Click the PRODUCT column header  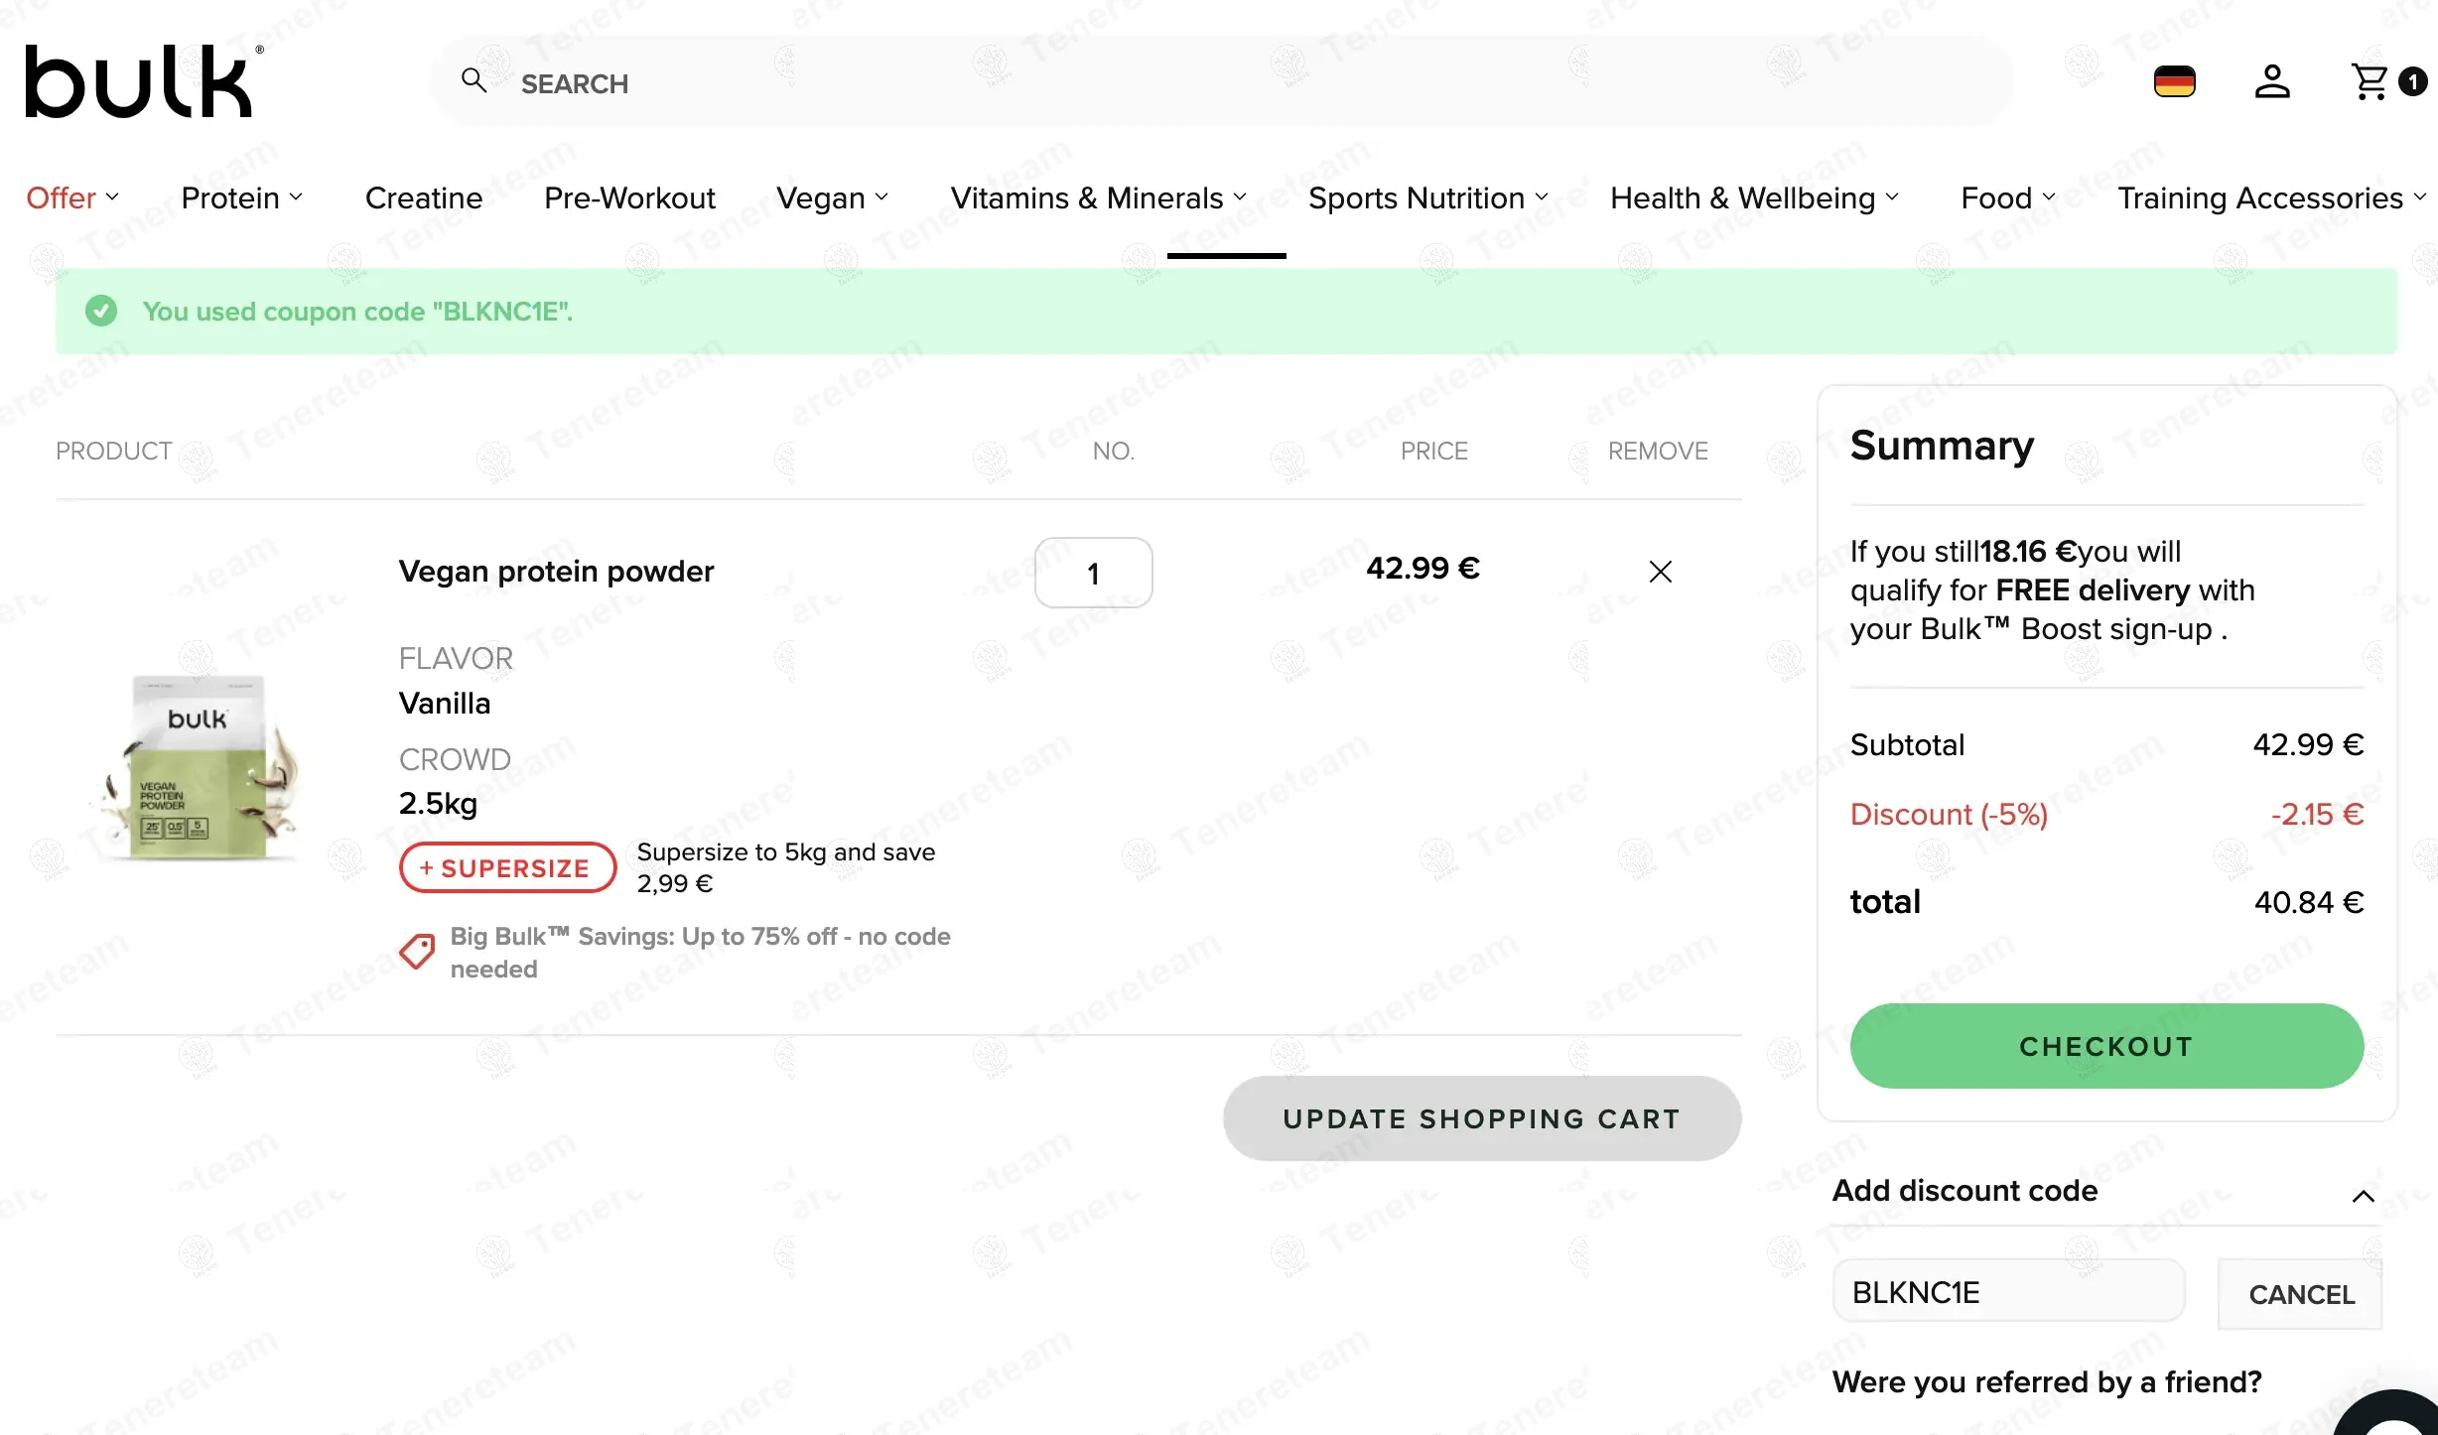(x=114, y=451)
